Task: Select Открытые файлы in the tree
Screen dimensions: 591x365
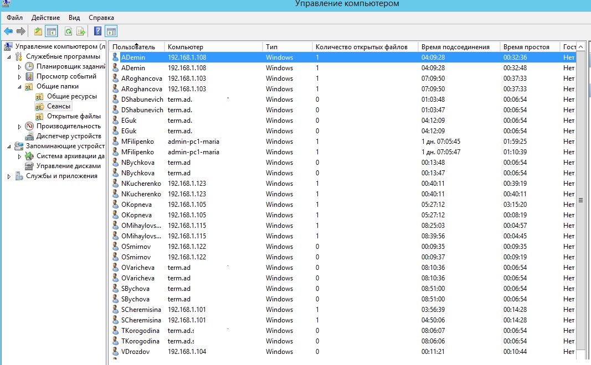Action: click(74, 116)
